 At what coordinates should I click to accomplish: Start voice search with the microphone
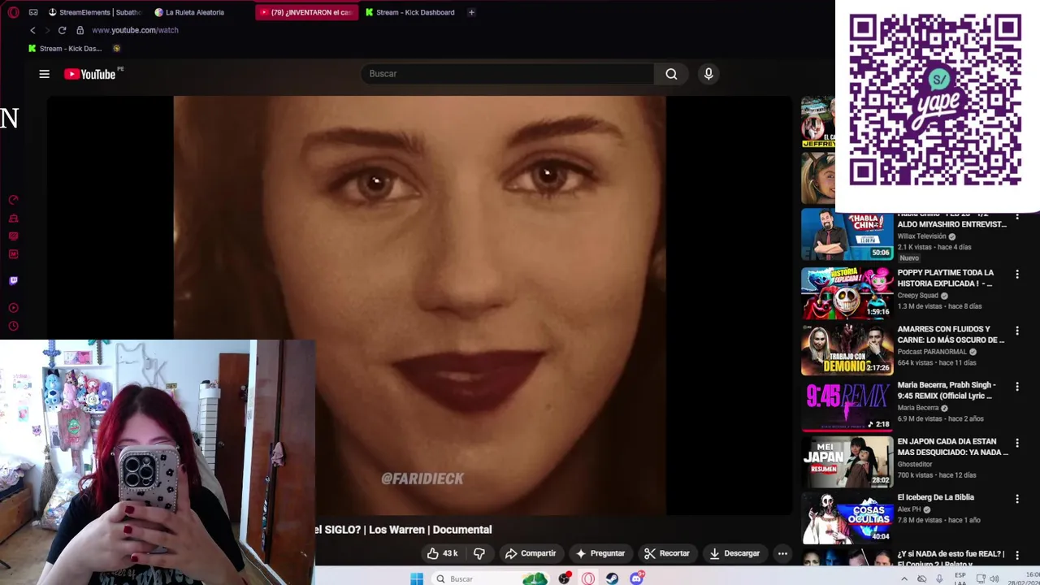pos(708,74)
